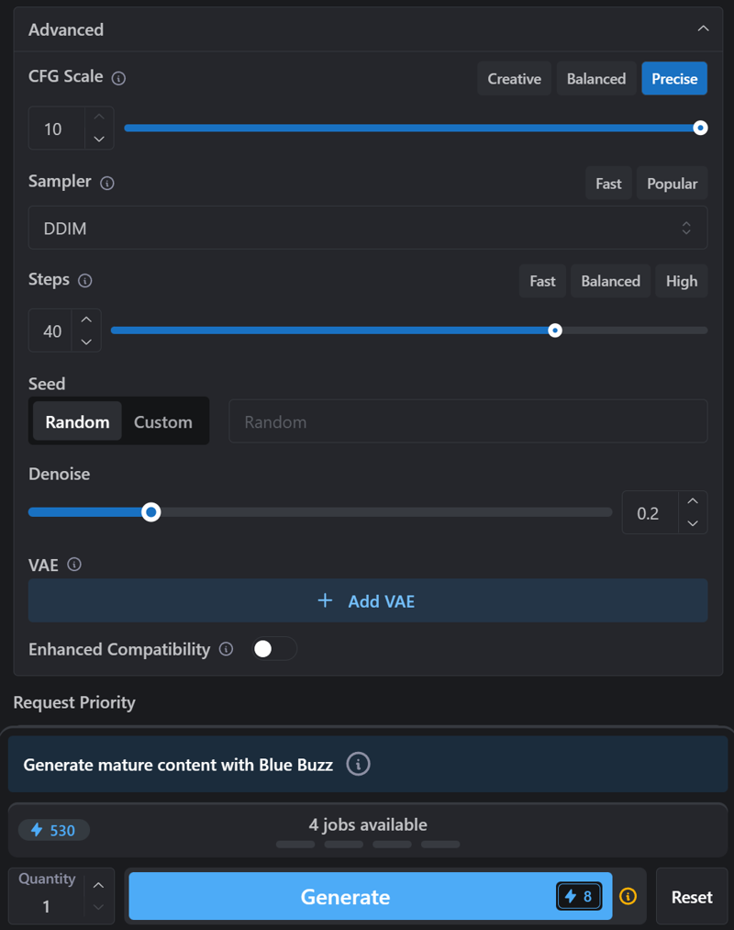This screenshot has height=930, width=734.
Task: Click the Blue Buzz mature content info icon
Action: click(x=358, y=764)
